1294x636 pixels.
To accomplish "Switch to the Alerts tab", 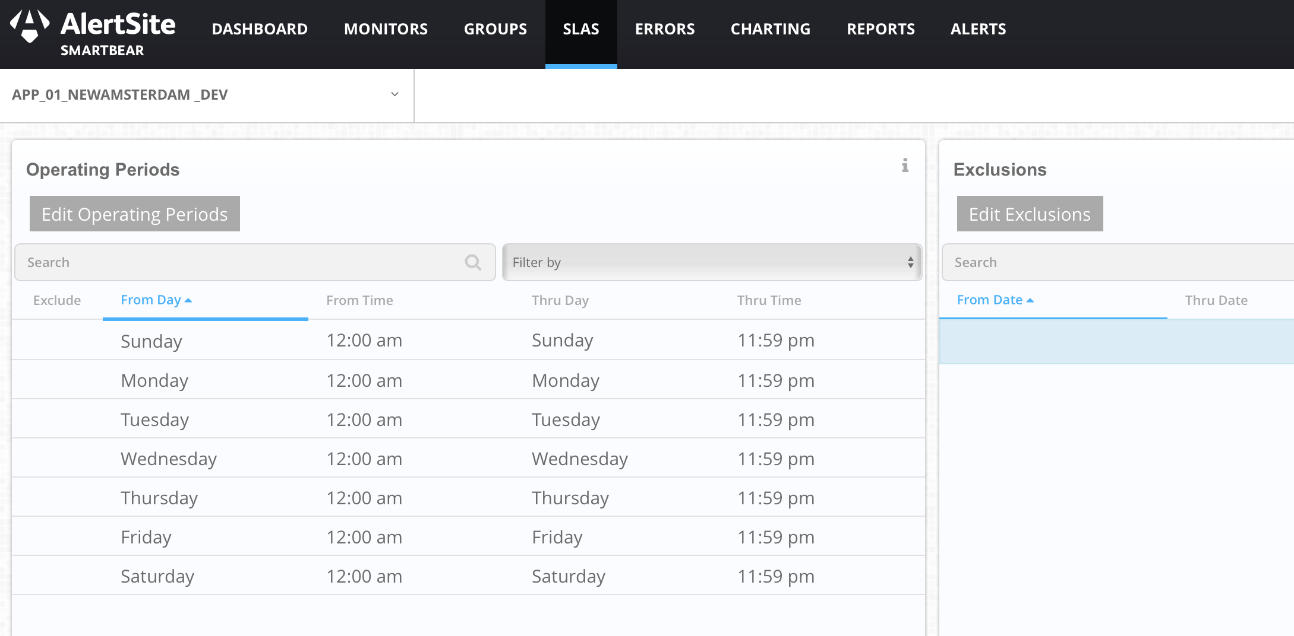I will [978, 29].
